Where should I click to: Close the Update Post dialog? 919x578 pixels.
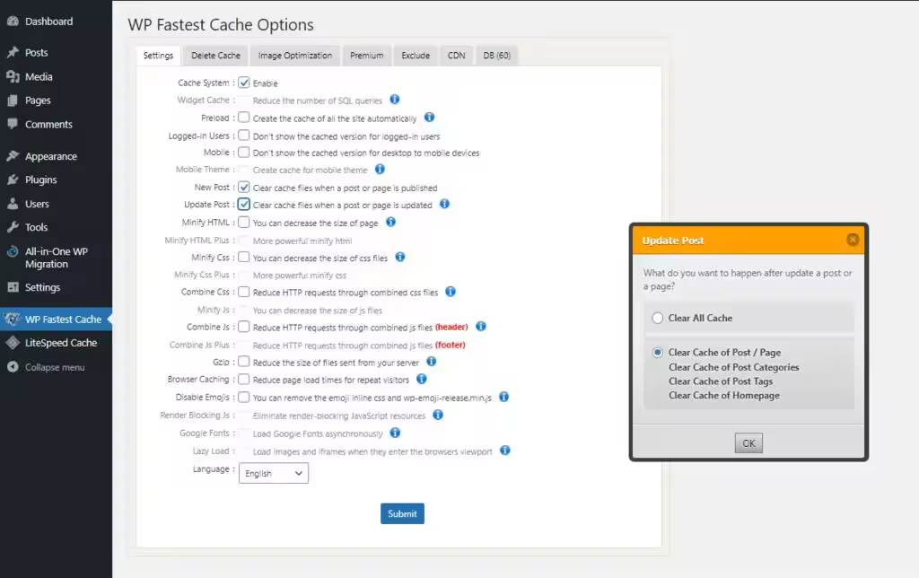(853, 239)
